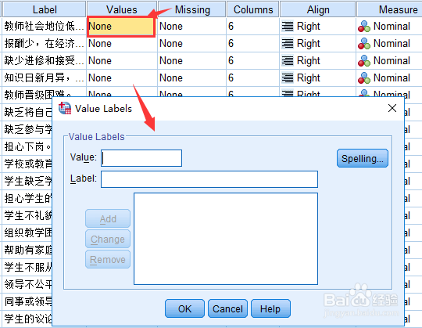Click Nominal icon in 知识日新月异 row
The image size is (422, 328).
(364, 78)
